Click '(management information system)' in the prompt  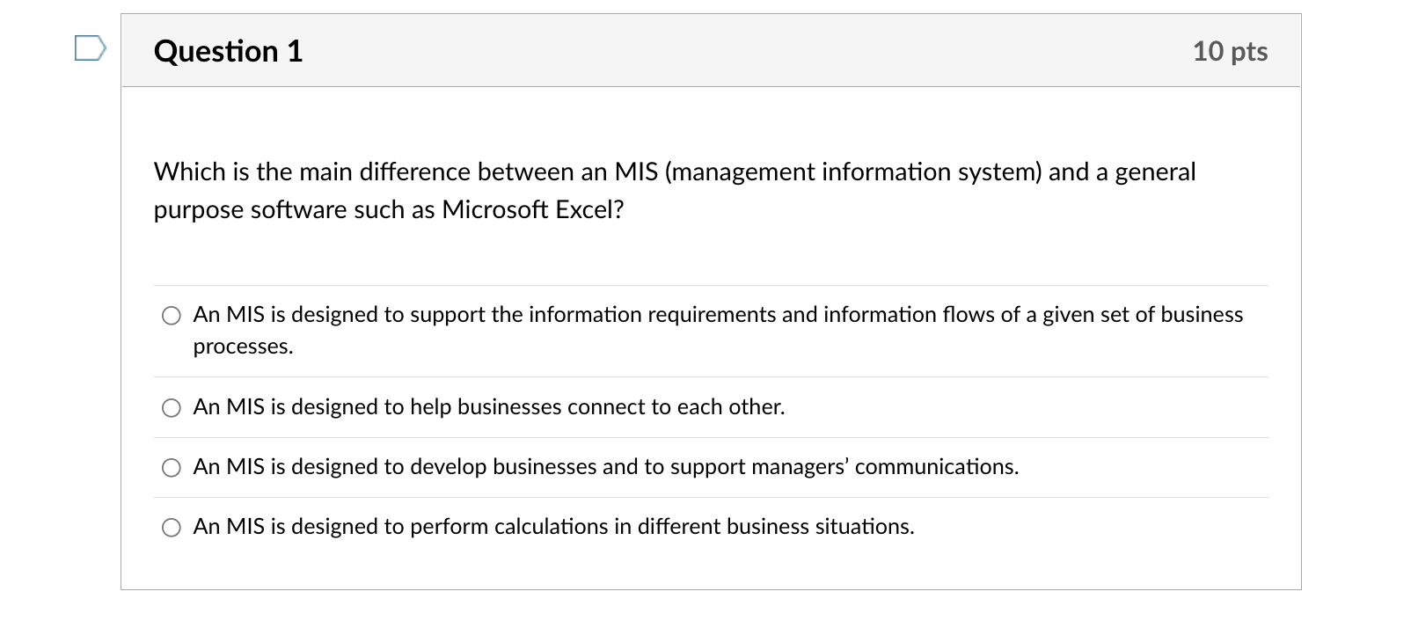(853, 172)
